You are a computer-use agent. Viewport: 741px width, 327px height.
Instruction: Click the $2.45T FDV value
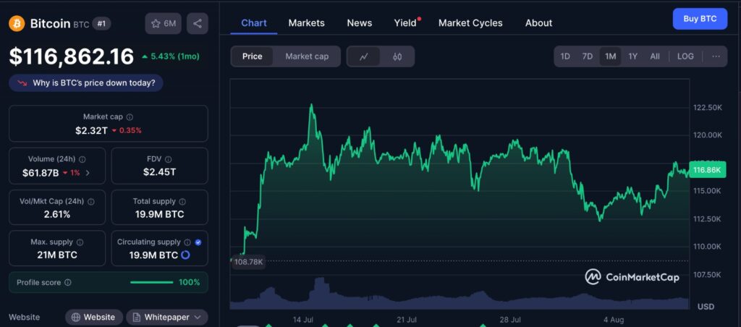(159, 172)
